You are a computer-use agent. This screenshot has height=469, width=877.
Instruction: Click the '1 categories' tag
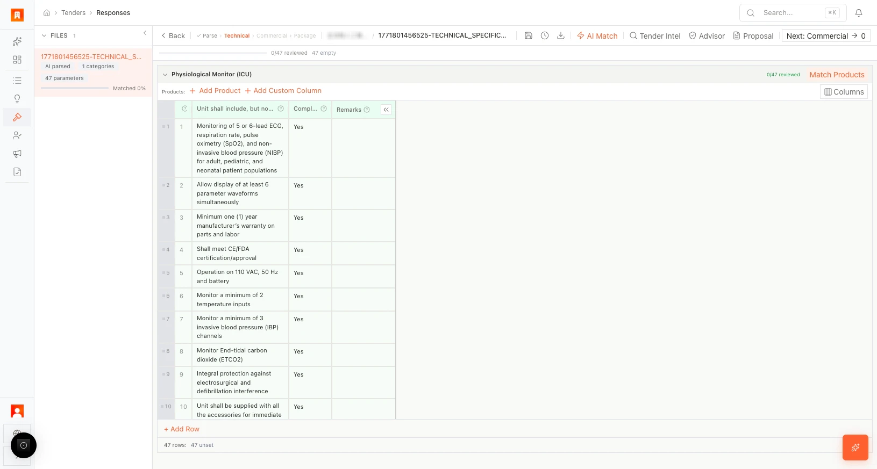tap(98, 67)
